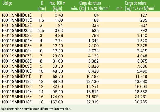Screen dimensions: 160x112
Task: Click product code 100119MNID10E
Action: coord(17,71)
